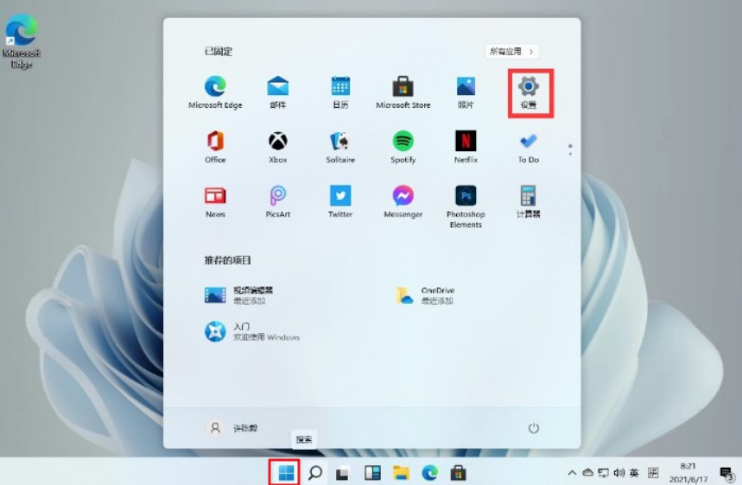Open the Photos (照片) app
This screenshot has width=742, height=485.
pos(466,92)
